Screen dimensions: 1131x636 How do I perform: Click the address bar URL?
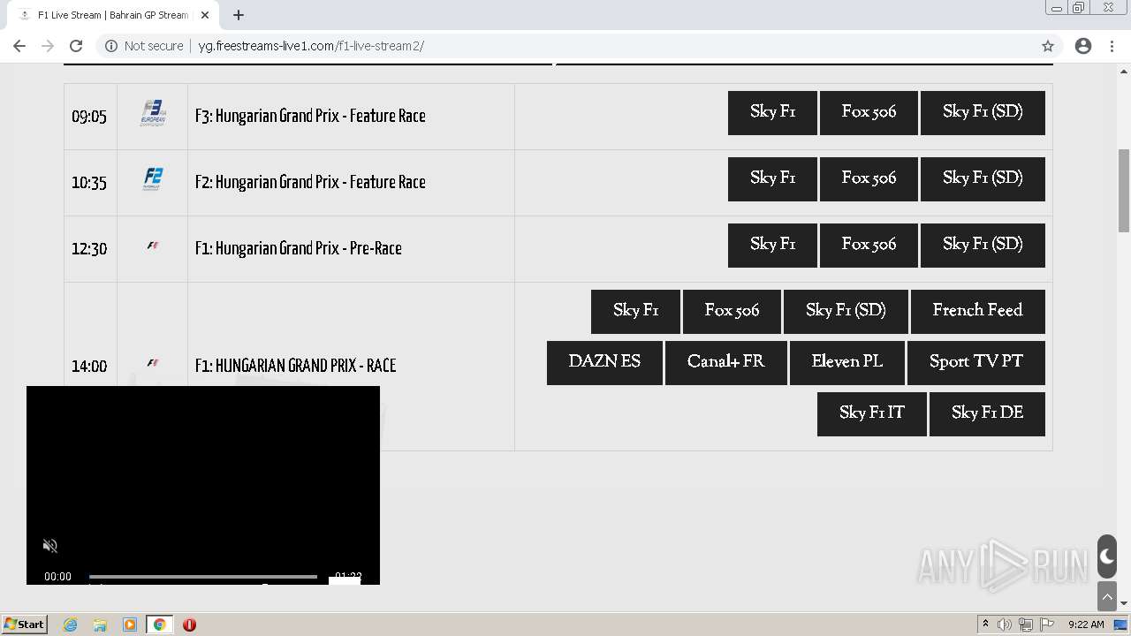(x=311, y=46)
